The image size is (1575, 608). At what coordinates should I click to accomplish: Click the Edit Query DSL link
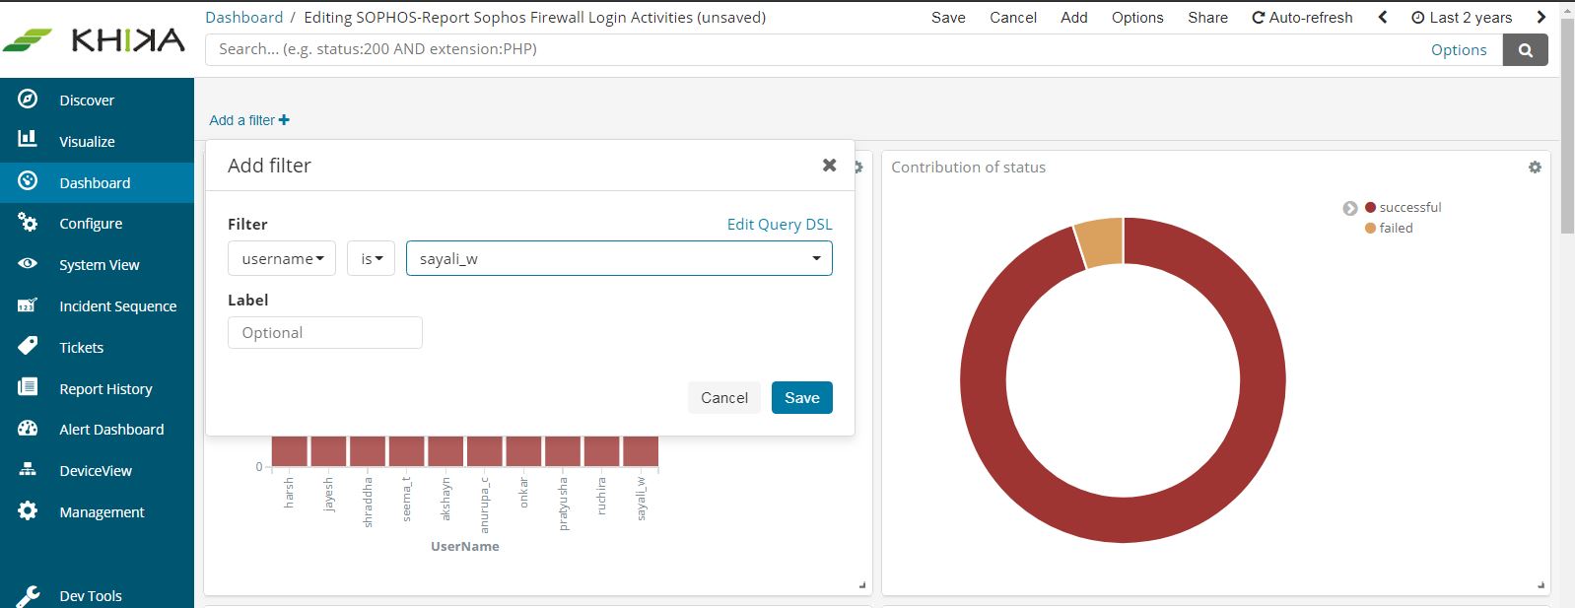[780, 224]
